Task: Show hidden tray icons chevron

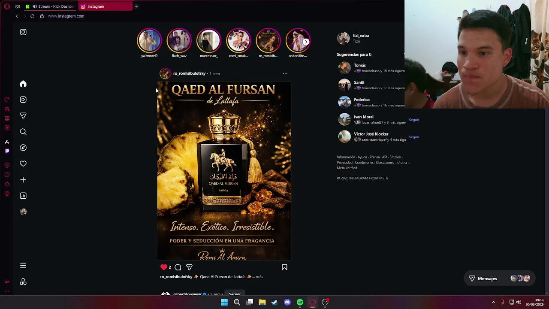Action: click(493, 302)
